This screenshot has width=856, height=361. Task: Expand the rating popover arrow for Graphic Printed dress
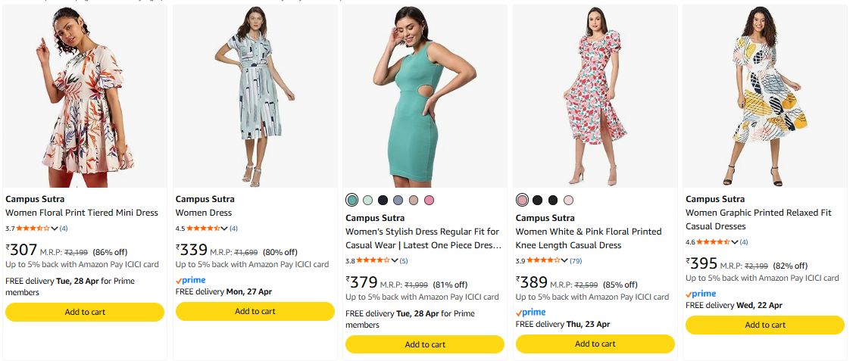click(x=735, y=241)
